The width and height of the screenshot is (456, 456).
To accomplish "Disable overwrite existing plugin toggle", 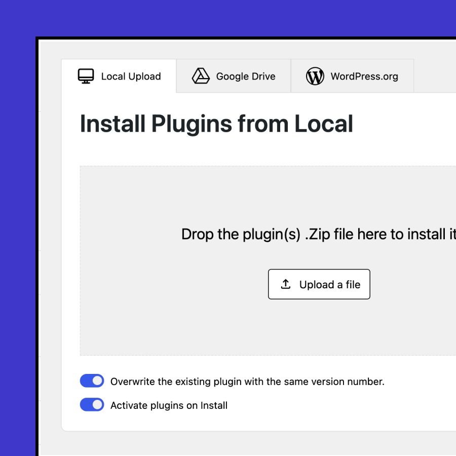I will (x=92, y=381).
